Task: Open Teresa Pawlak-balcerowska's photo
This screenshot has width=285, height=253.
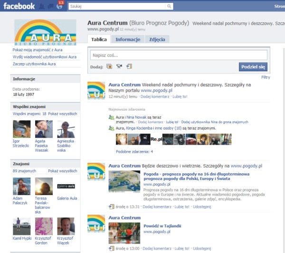Action: coord(44,187)
